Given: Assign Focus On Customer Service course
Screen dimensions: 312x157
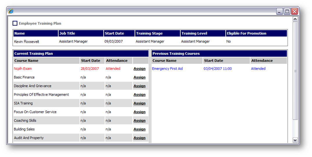Looking at the screenshot, I should (139, 112).
